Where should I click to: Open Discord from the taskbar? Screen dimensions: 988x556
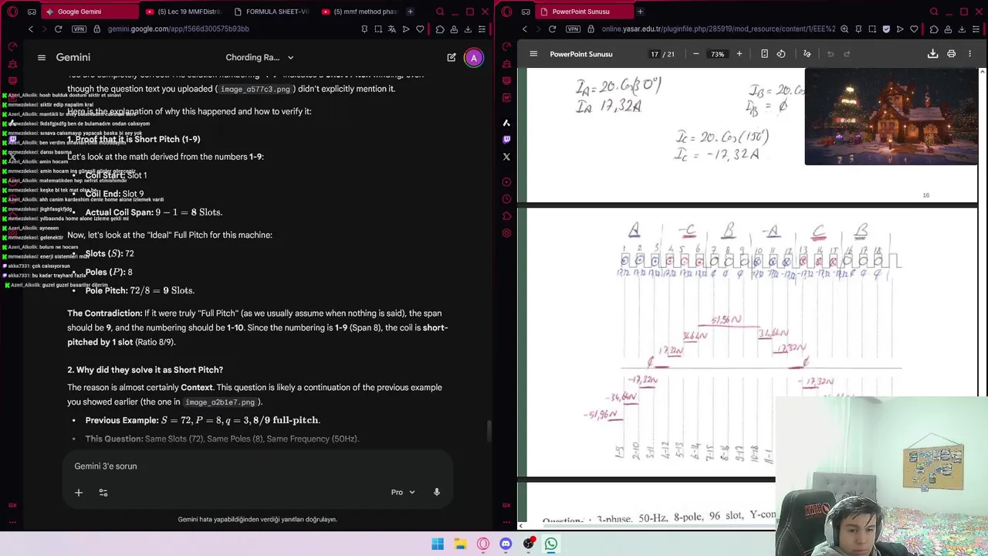coord(506,544)
